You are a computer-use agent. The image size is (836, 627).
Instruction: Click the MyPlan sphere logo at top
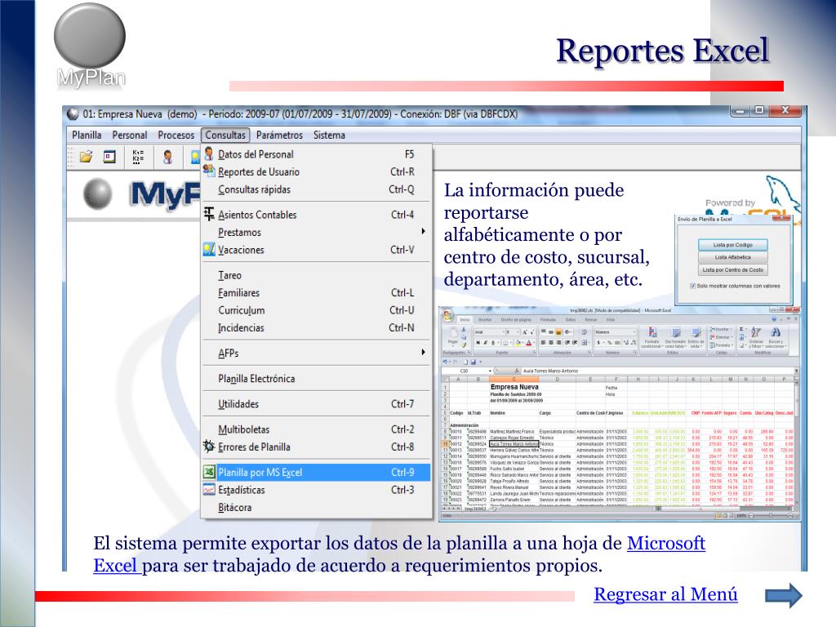point(90,36)
